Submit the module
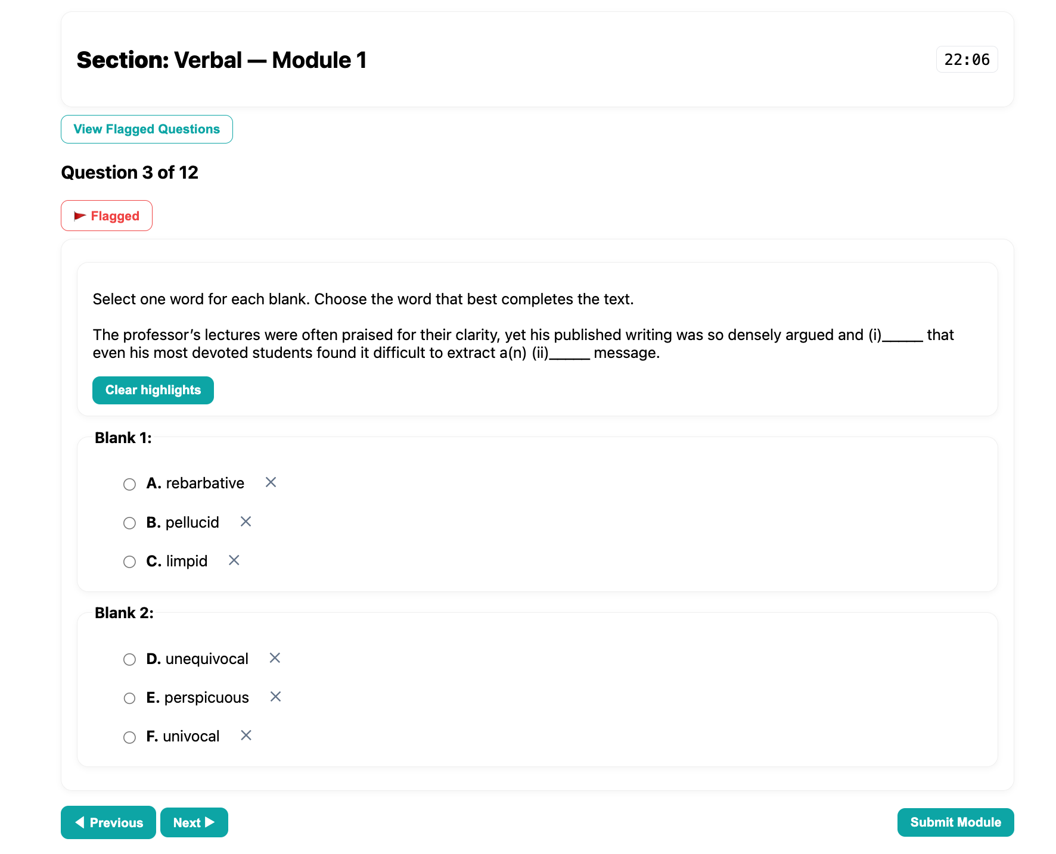1056x854 pixels. 955,822
